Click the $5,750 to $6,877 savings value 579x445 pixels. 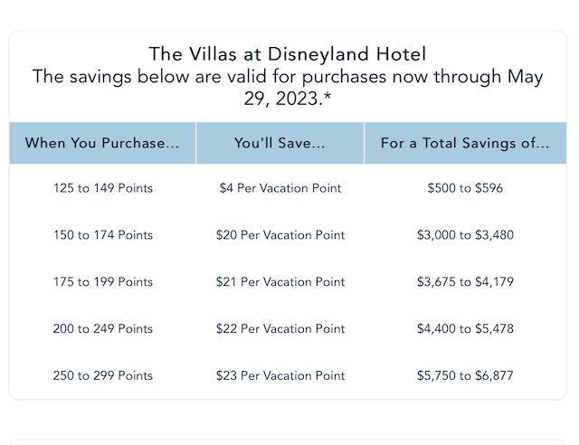(x=465, y=375)
